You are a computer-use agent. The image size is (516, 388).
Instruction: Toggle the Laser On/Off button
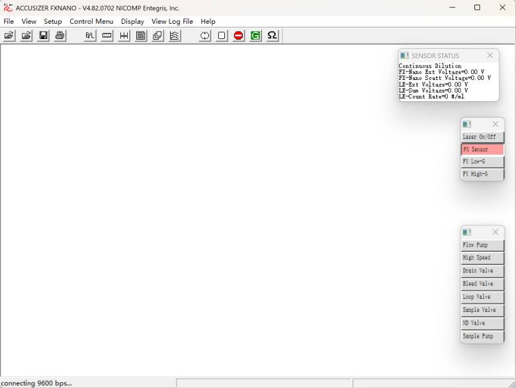point(482,137)
